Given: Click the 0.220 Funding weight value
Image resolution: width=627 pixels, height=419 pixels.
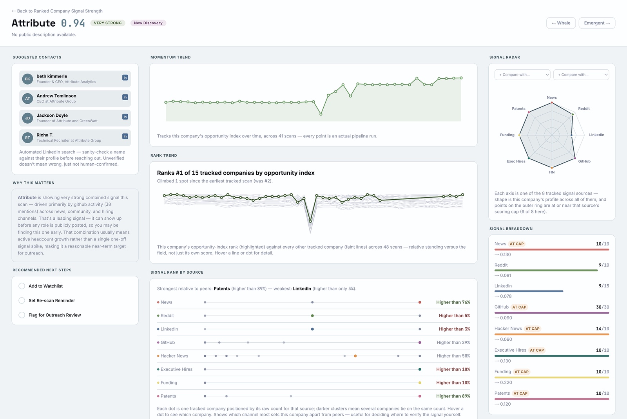Looking at the screenshot, I should pyautogui.click(x=506, y=383).
